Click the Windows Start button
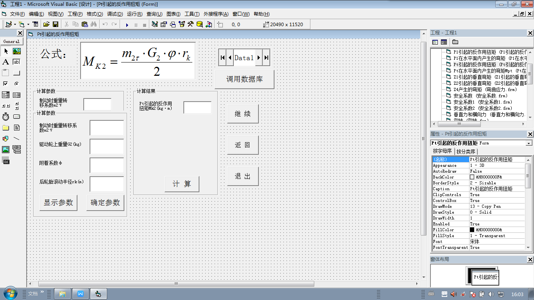This screenshot has width=534, height=300. pos(11,293)
